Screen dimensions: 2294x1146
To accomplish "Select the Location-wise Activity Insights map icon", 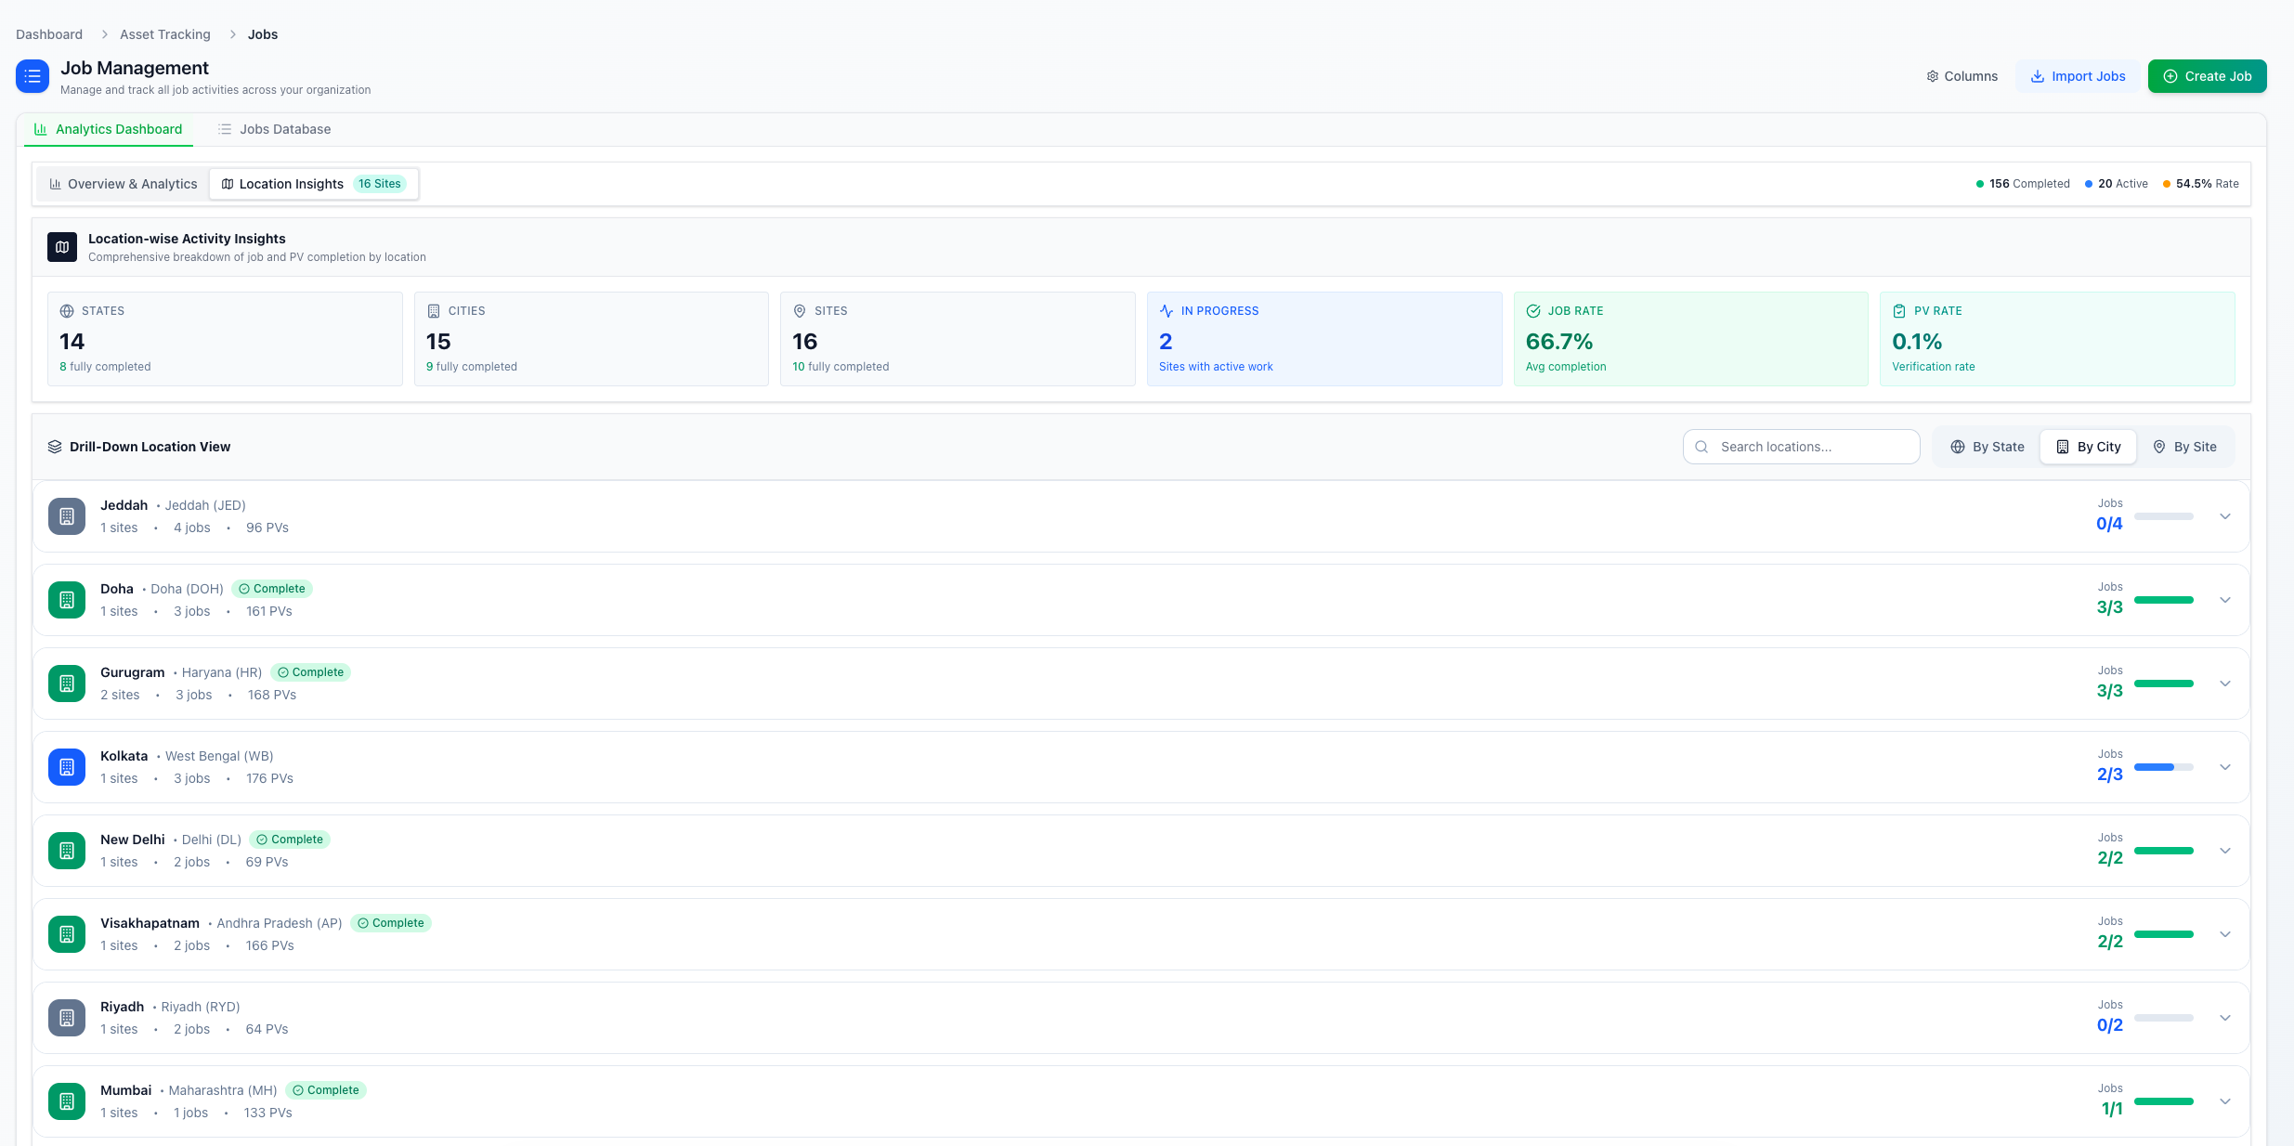I will click(x=60, y=246).
